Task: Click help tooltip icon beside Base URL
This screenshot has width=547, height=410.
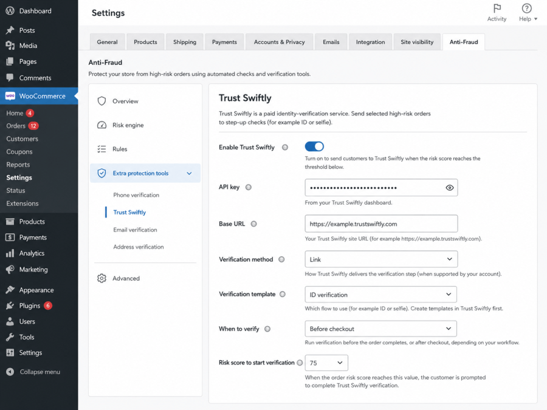Action: [x=254, y=224]
